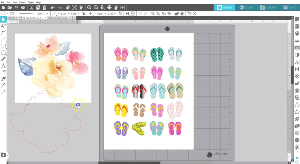Cut selection with scissors icon
This screenshot has width=300, height=164.
(x=31, y=7)
